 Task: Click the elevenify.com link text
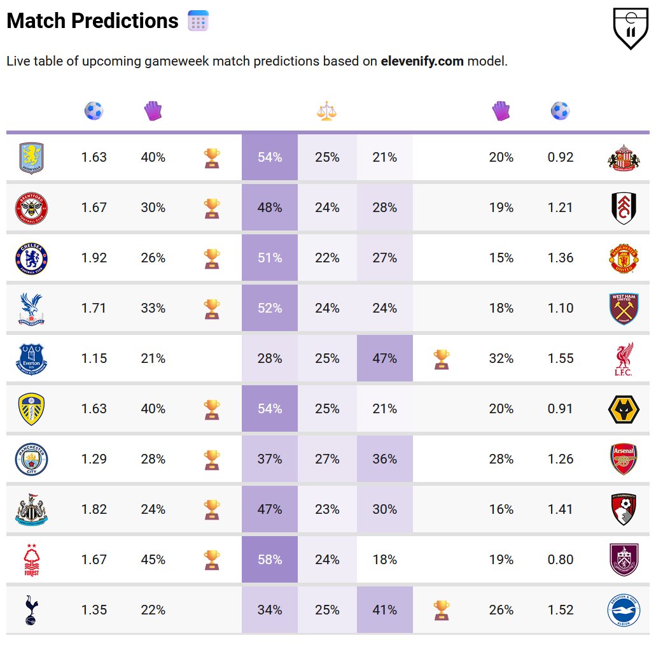[422, 61]
